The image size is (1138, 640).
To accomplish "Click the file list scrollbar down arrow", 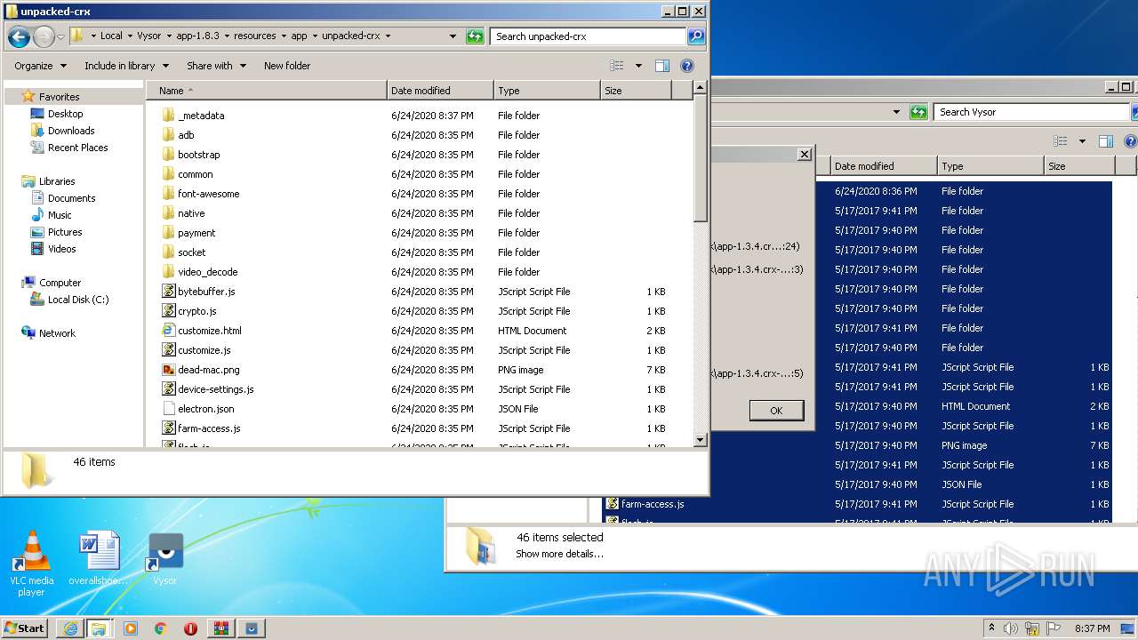I will (x=701, y=439).
